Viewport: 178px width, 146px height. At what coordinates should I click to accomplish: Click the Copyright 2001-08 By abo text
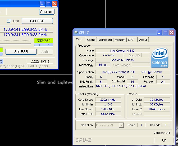(24, 66)
